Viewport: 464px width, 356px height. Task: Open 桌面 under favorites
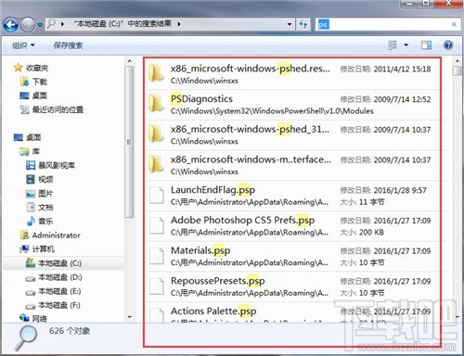point(33,95)
